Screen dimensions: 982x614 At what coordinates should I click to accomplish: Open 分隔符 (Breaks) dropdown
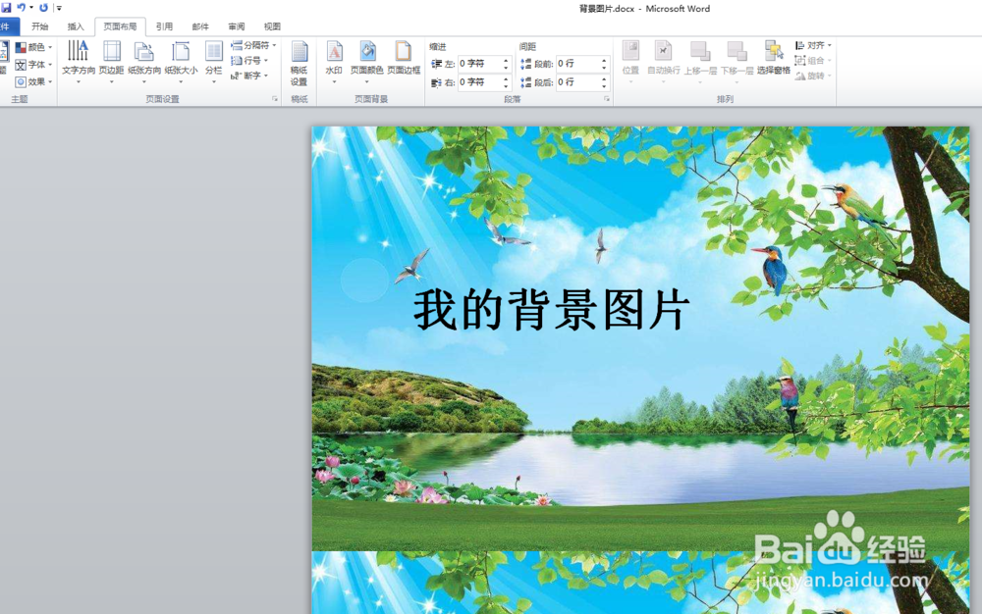(x=253, y=45)
